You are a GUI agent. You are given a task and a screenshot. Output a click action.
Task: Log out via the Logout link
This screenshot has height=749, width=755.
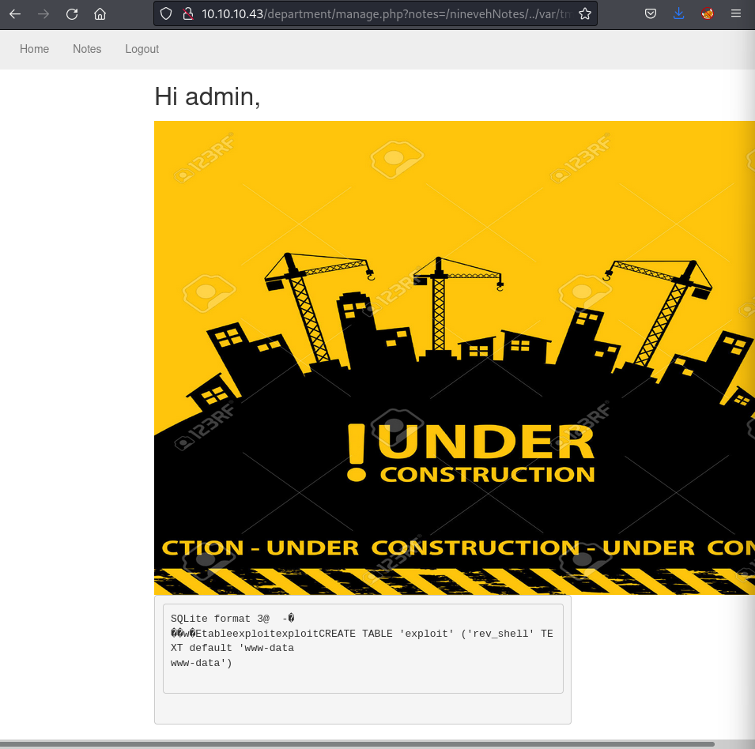142,49
